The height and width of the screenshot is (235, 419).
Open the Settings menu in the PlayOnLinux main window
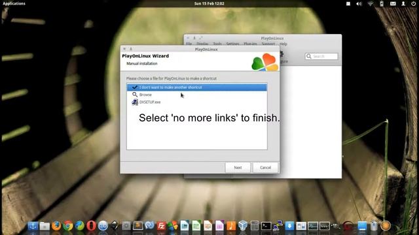pos(233,44)
